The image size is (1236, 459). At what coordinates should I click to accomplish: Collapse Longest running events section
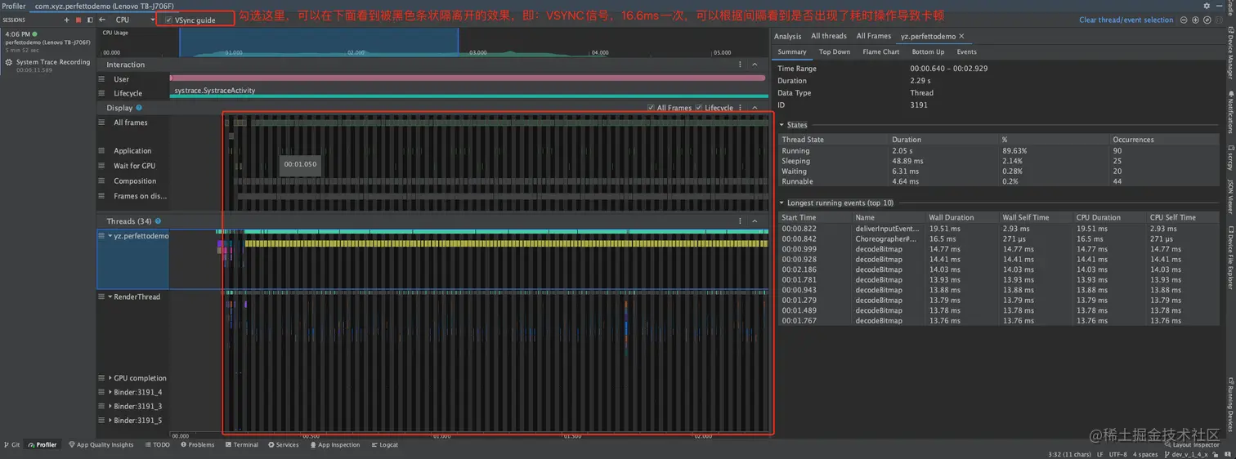pos(781,203)
